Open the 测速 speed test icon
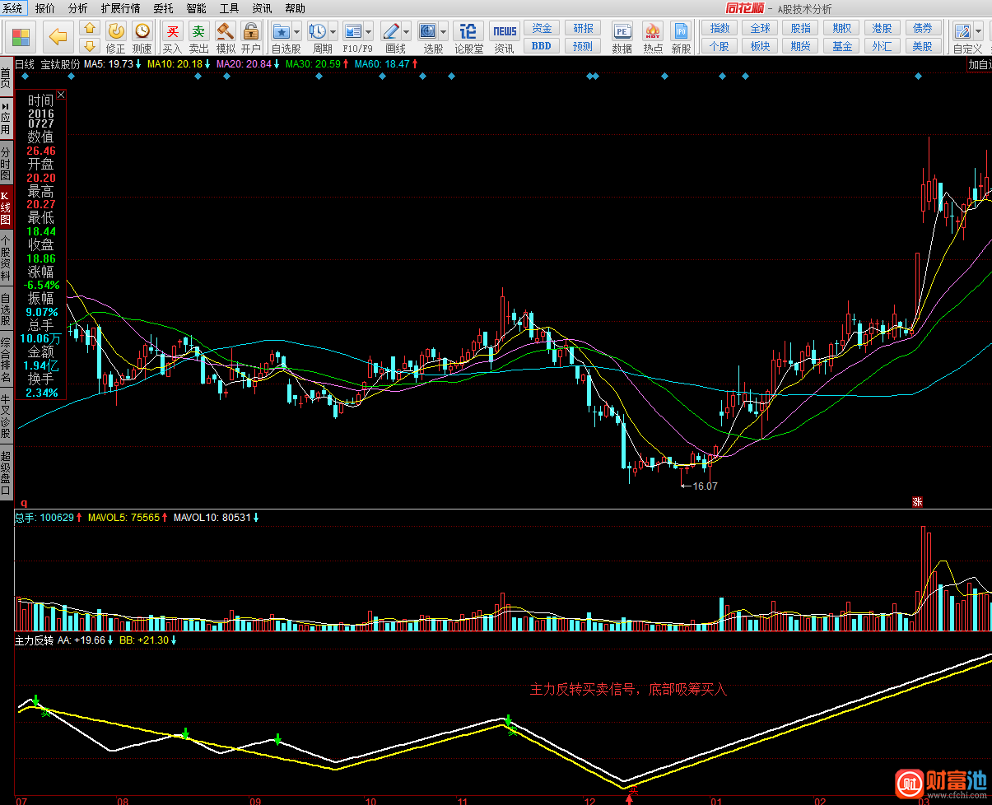 (x=142, y=31)
